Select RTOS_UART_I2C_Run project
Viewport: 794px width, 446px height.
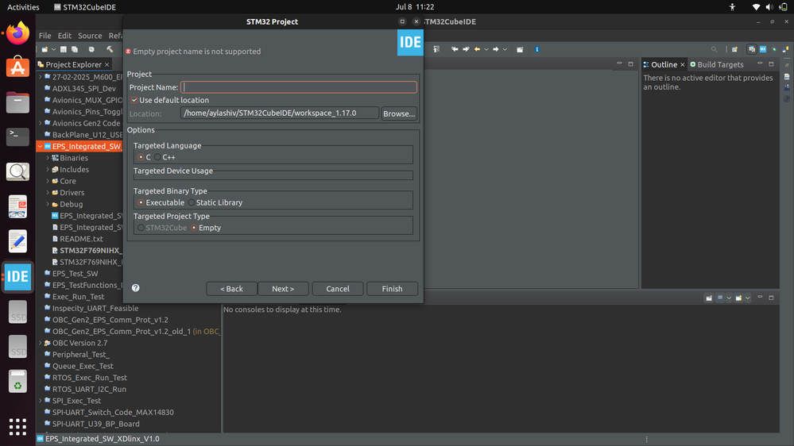[89, 390]
